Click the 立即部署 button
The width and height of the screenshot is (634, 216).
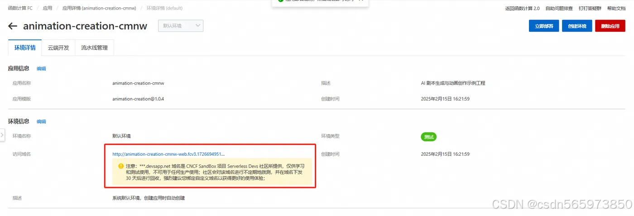pyautogui.click(x=544, y=26)
